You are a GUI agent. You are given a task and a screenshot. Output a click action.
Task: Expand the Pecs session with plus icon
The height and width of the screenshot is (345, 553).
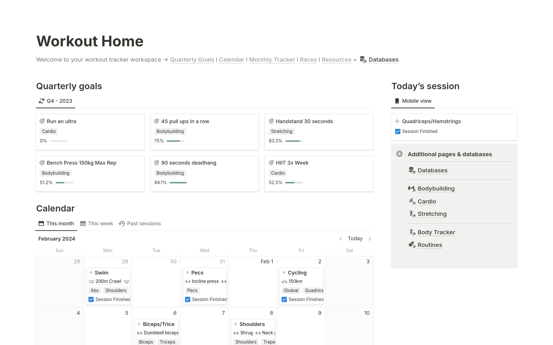[188, 272]
